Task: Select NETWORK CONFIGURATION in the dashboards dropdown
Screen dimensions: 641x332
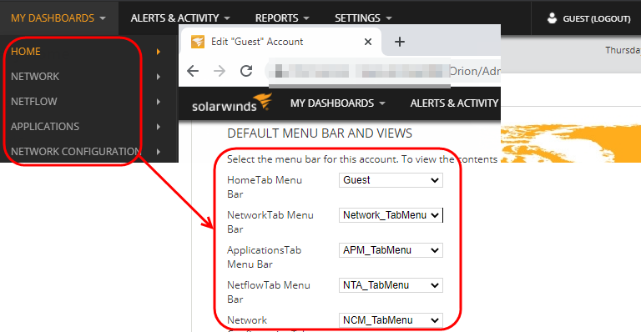Action: 76,151
